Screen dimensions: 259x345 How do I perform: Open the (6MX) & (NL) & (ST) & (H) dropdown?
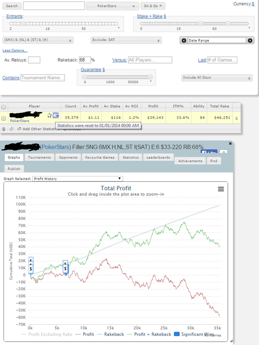click(38, 40)
